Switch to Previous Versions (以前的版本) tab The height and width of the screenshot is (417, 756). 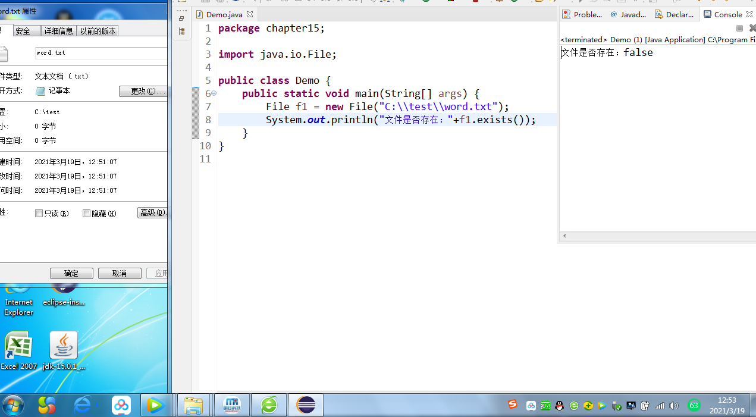coord(98,31)
